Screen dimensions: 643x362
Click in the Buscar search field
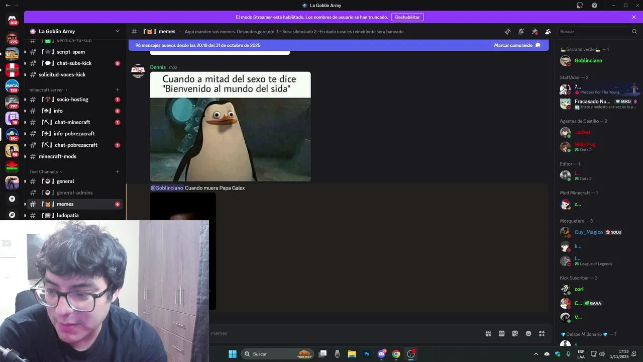pyautogui.click(x=598, y=31)
